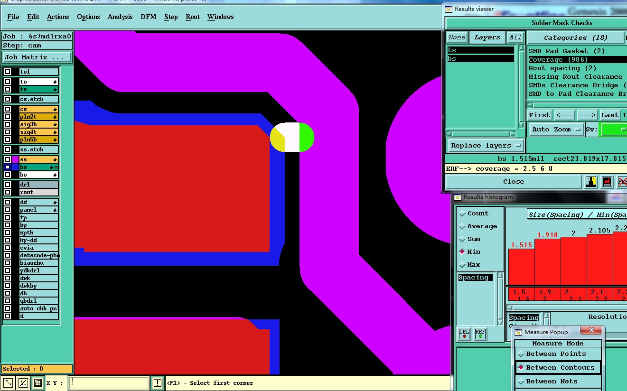Click the blue color swatch of layer bs

pyautogui.click(x=15, y=167)
